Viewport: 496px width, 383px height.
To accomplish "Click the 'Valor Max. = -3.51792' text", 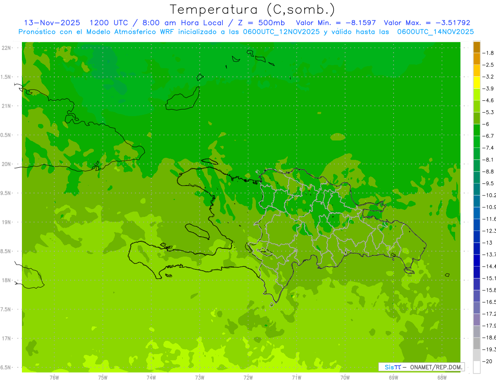I will [x=427, y=23].
